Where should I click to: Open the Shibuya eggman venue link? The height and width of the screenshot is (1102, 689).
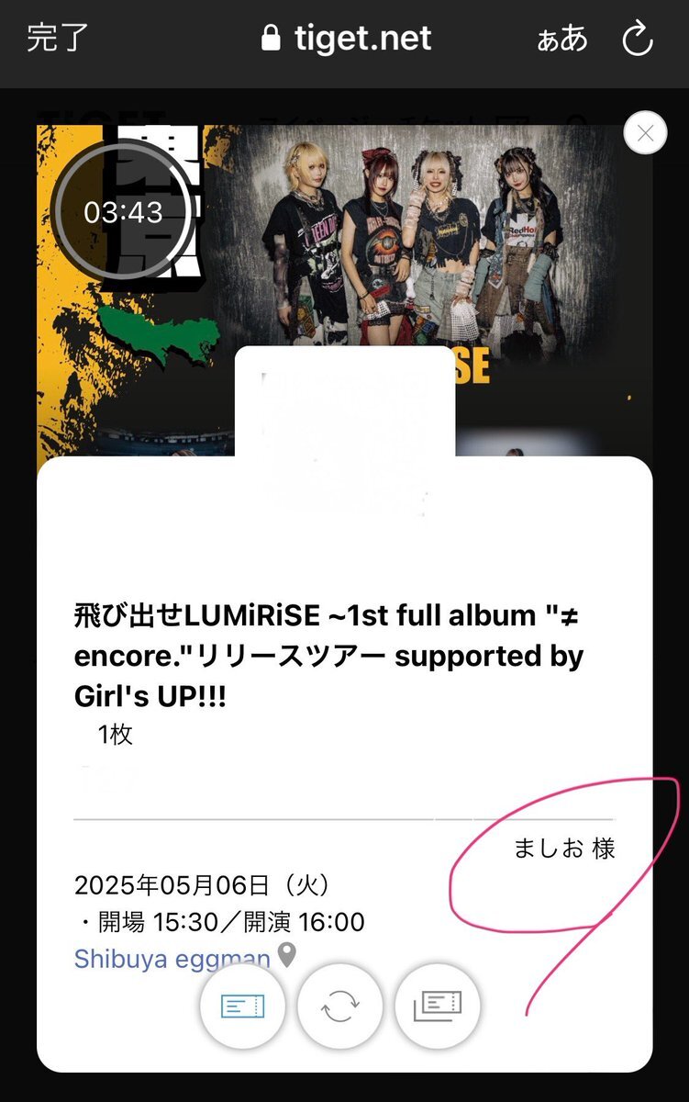(x=172, y=959)
